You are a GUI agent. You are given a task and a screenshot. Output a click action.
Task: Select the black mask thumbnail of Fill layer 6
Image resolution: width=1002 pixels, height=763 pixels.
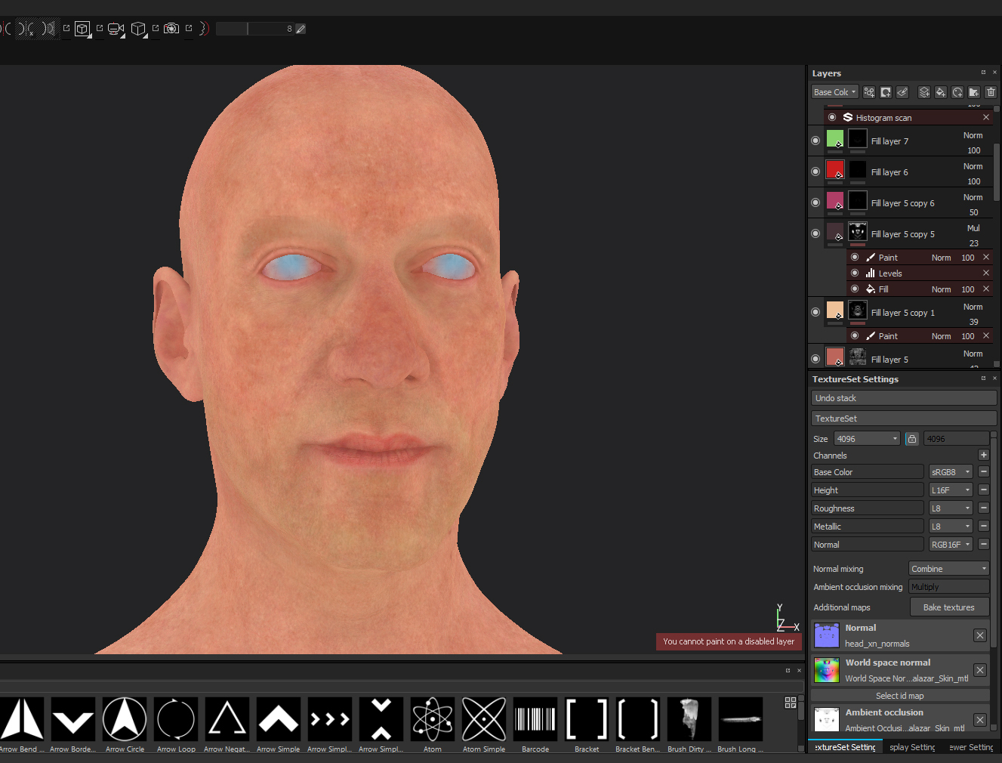tap(858, 169)
